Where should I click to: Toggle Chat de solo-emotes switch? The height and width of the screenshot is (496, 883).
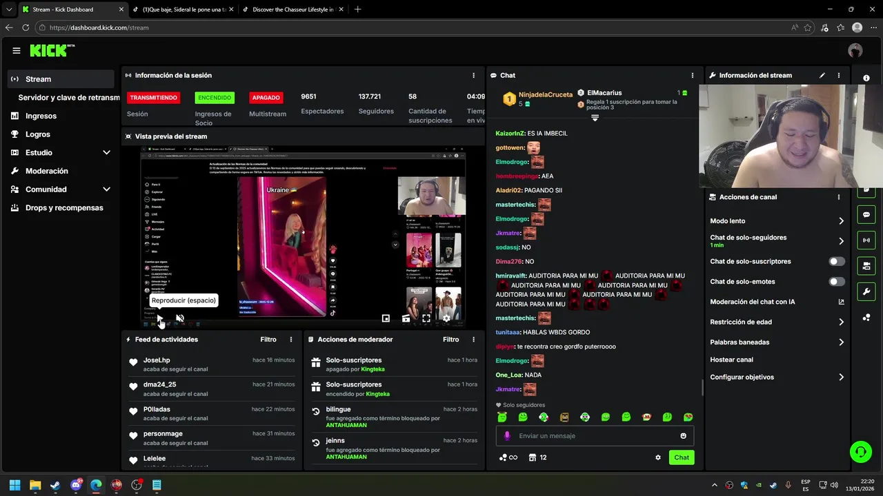pyautogui.click(x=836, y=282)
